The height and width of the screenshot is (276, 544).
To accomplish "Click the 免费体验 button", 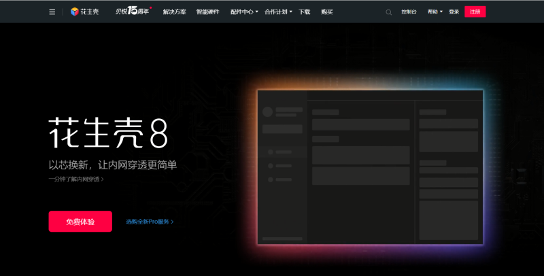I will [x=80, y=221].
